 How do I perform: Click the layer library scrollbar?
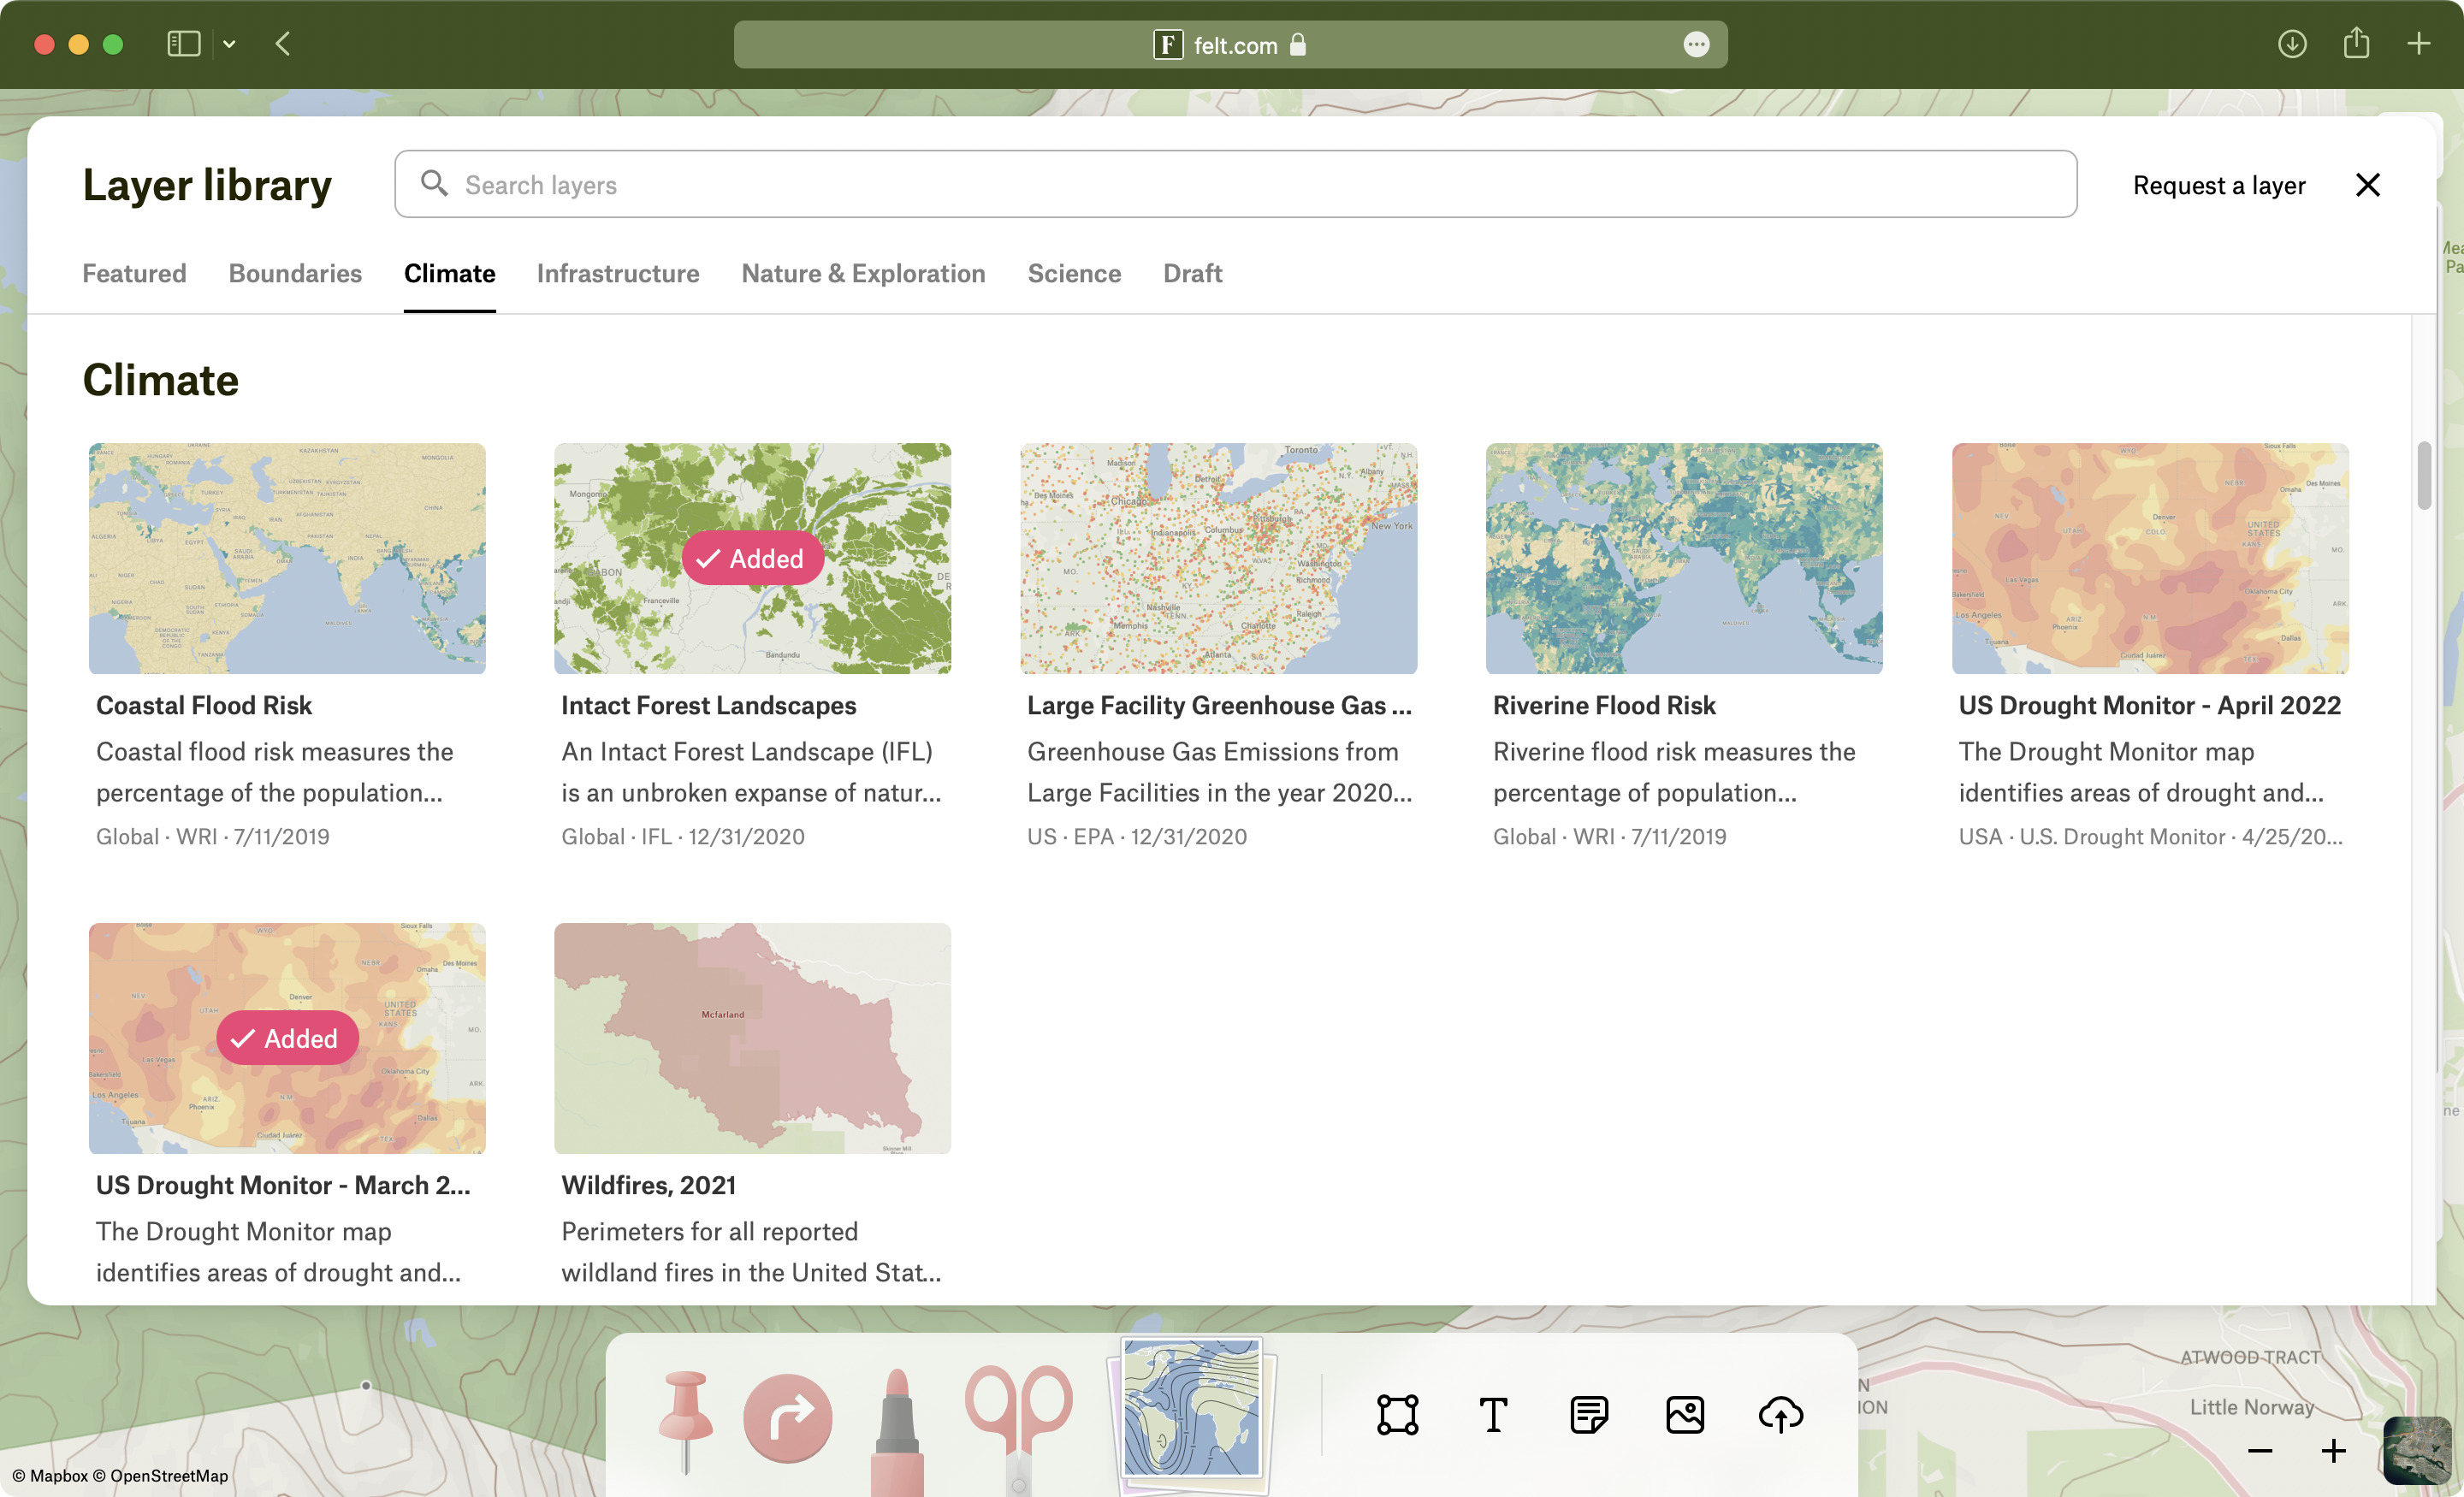(2423, 476)
